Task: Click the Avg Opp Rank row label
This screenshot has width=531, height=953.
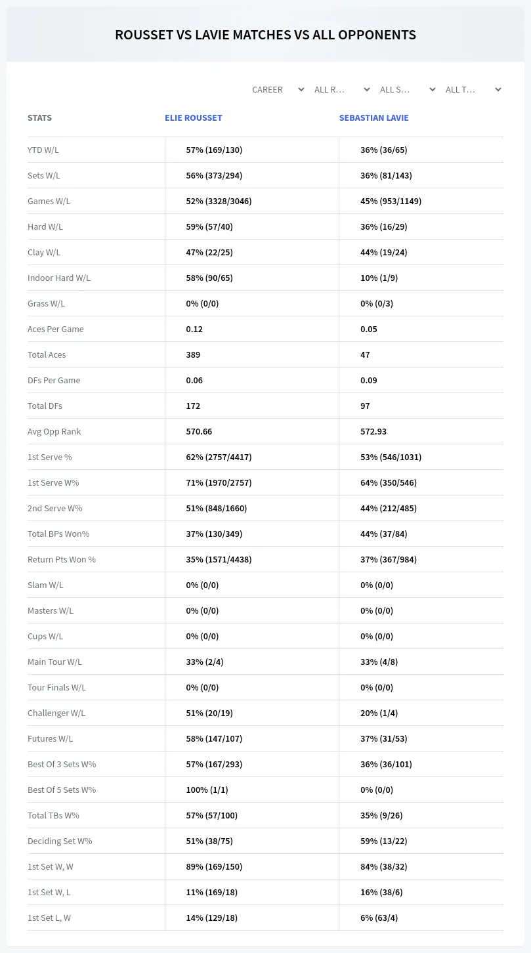Action: [54, 431]
